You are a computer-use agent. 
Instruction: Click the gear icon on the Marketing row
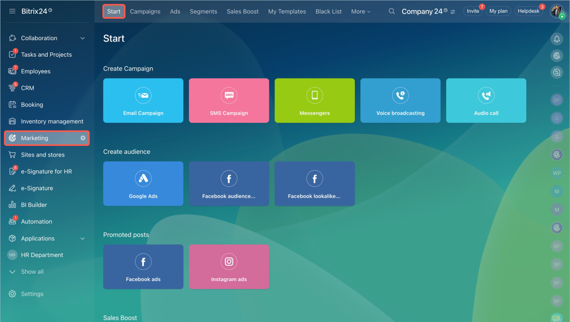point(83,138)
